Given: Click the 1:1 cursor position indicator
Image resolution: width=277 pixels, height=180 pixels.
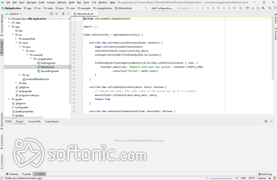Looking at the screenshot, I should [x=237, y=178].
